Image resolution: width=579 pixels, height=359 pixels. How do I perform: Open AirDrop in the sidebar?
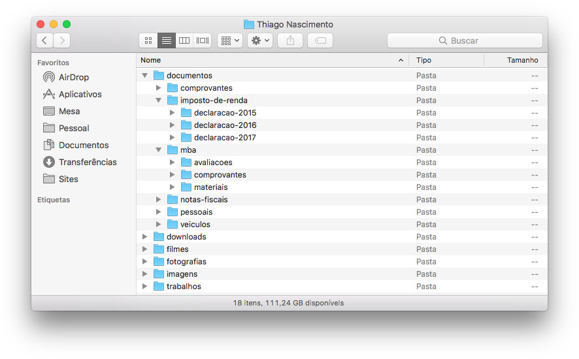[x=73, y=77]
